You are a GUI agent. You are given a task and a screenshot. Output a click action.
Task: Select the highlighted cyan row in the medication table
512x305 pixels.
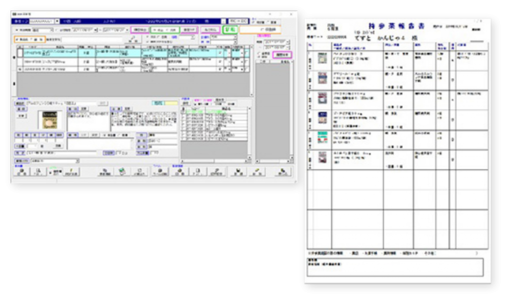pyautogui.click(x=134, y=53)
